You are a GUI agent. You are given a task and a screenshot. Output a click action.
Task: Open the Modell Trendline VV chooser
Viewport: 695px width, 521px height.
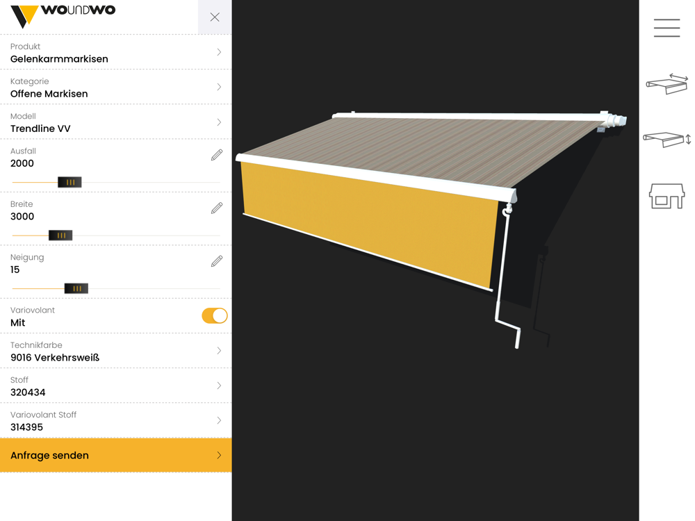point(115,122)
